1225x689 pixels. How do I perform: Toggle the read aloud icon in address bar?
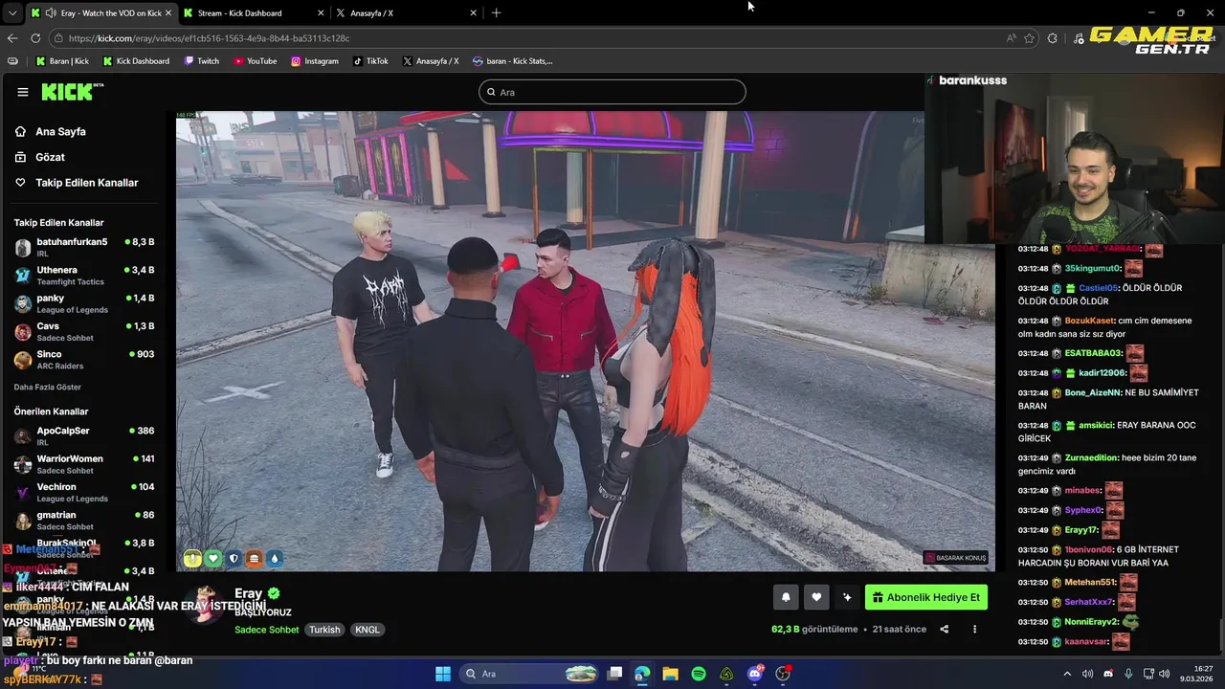[1012, 38]
